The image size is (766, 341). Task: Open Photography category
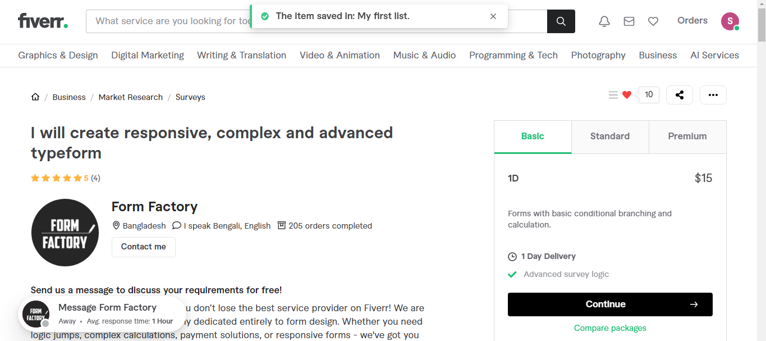pyautogui.click(x=598, y=55)
